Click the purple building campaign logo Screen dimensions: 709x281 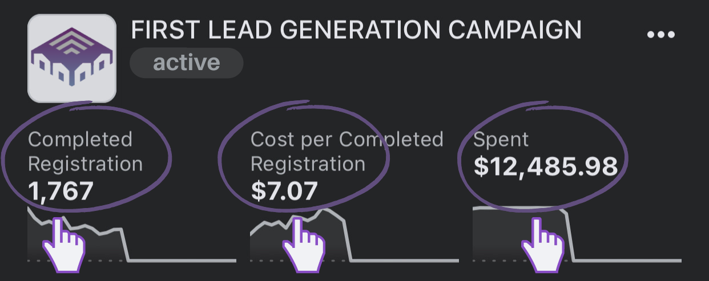[x=72, y=58]
